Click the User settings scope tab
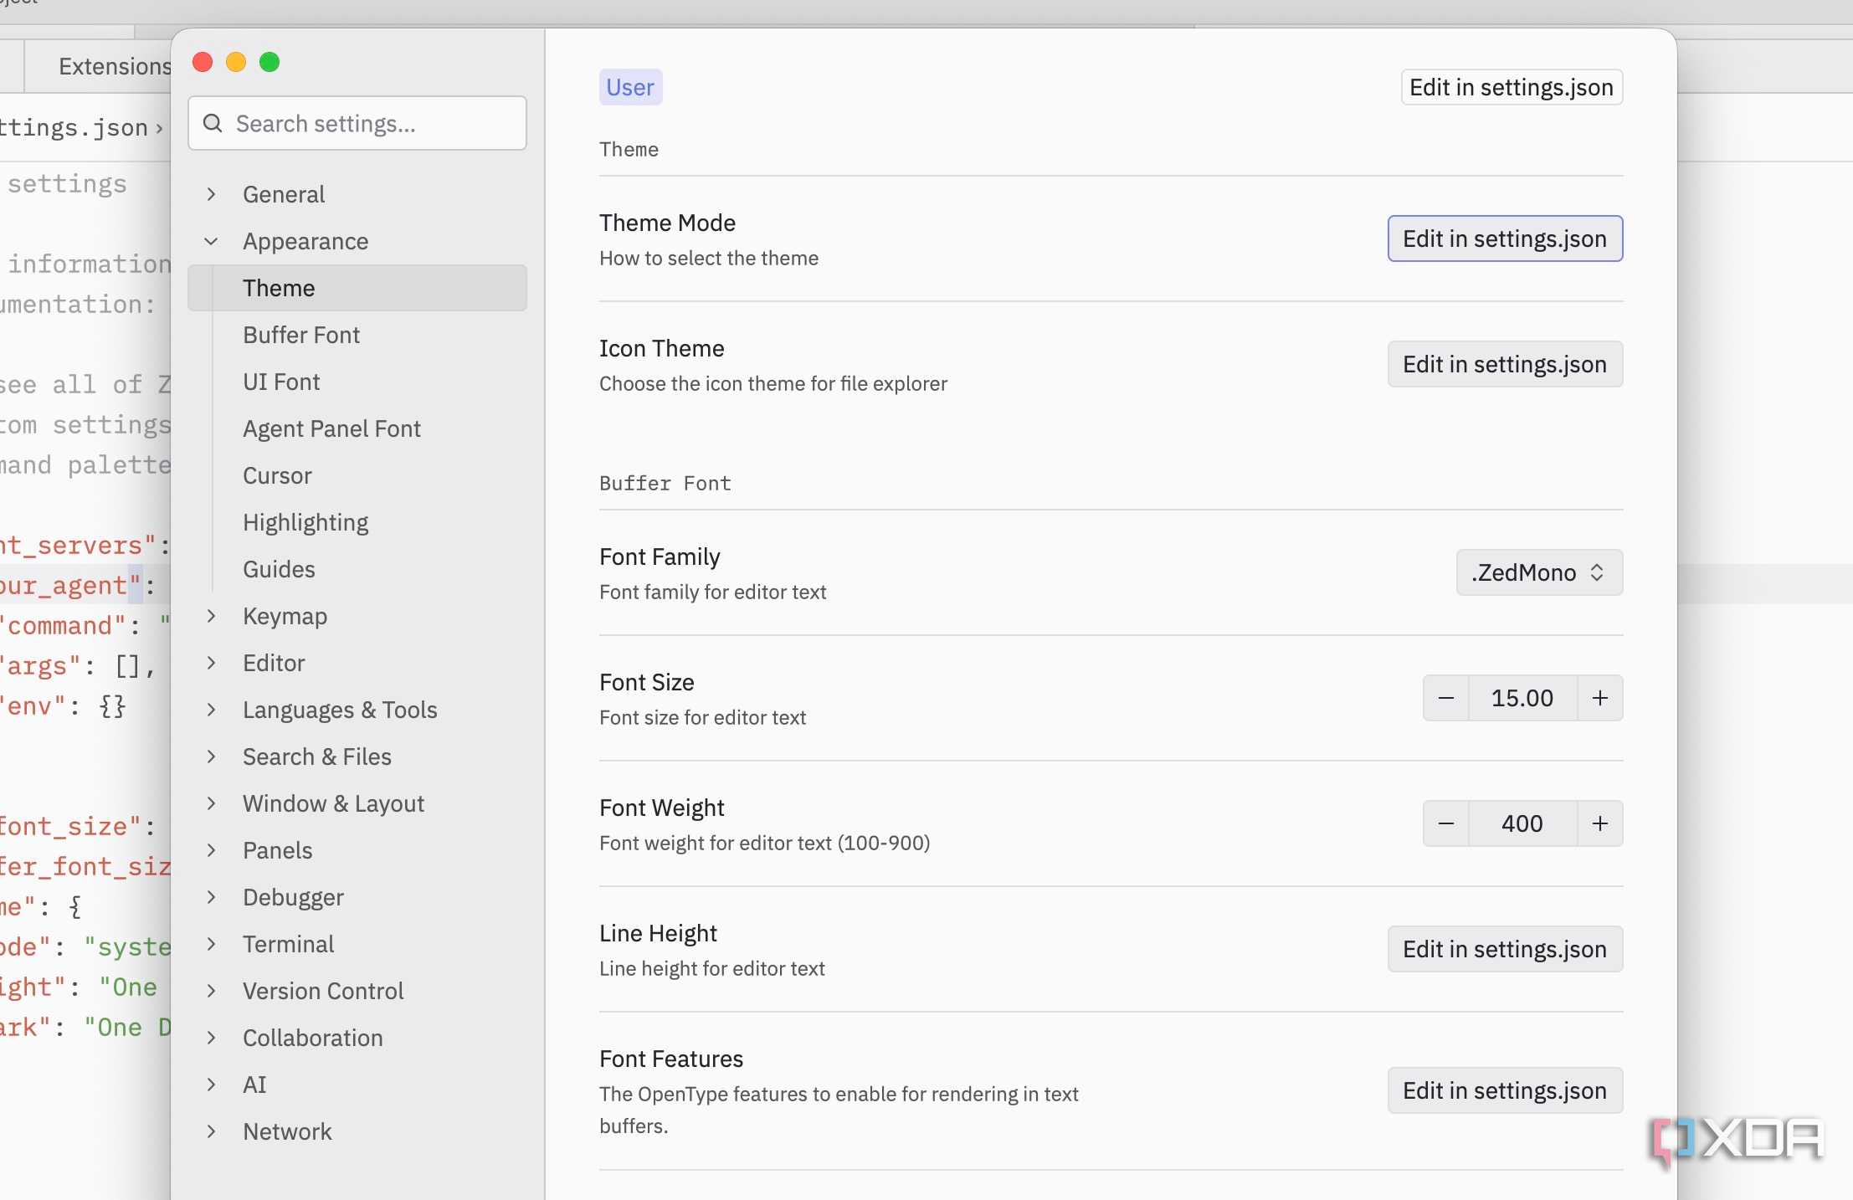 click(630, 87)
